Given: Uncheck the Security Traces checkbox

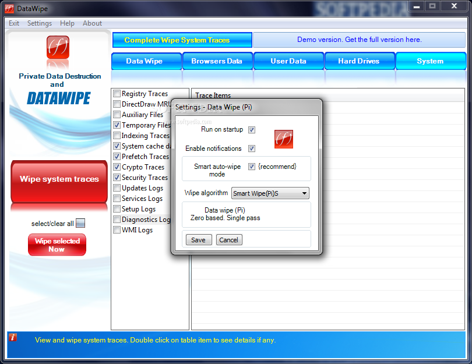Looking at the screenshot, I should pos(117,178).
